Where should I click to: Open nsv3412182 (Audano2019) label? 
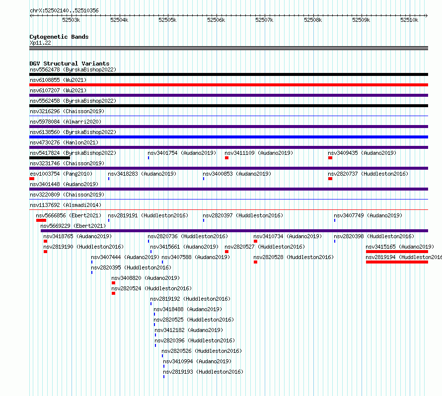189,330
